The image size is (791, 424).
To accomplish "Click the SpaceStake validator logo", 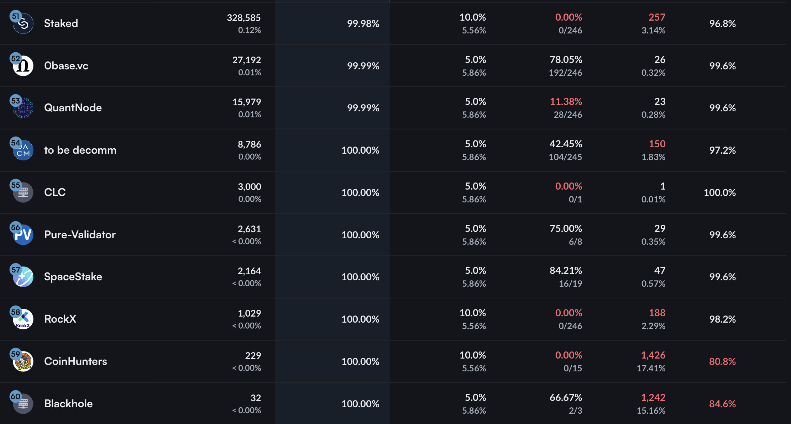I will [23, 277].
